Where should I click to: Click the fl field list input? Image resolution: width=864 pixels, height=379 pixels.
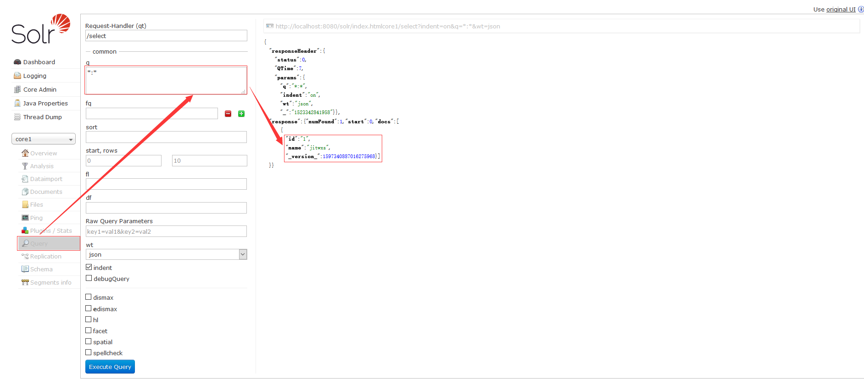tap(166, 184)
